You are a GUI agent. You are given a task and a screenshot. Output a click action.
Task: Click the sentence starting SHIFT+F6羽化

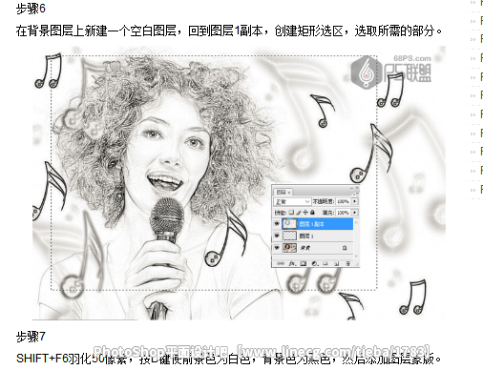pyautogui.click(x=229, y=359)
